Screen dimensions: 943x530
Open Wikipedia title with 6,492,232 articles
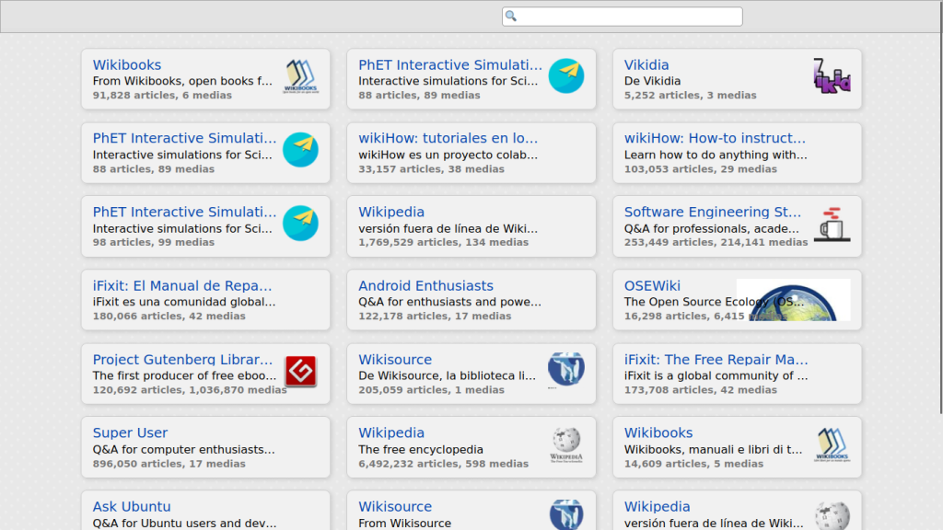click(x=391, y=432)
